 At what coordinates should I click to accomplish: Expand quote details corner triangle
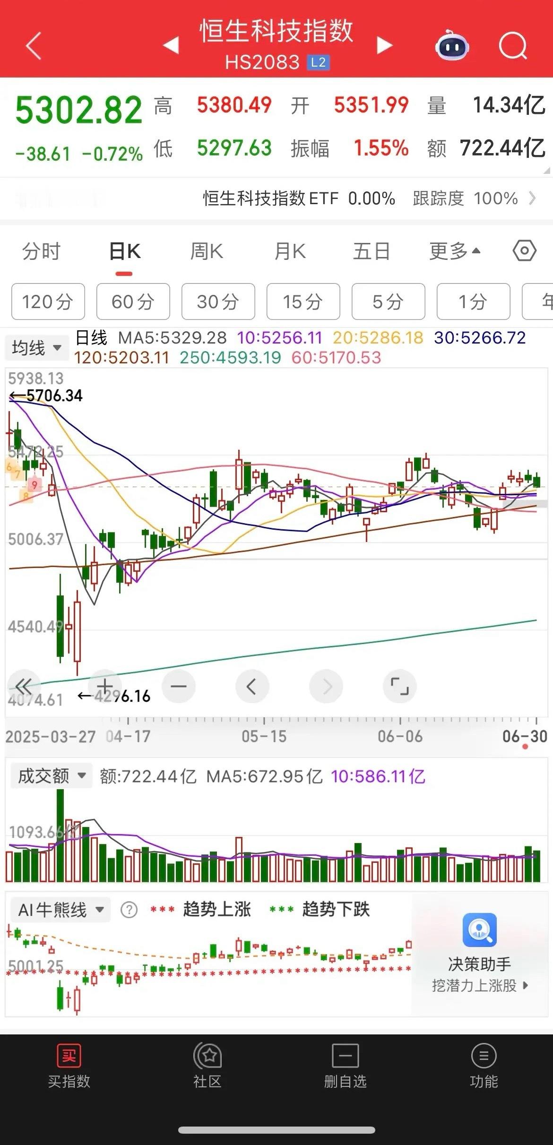click(547, 170)
